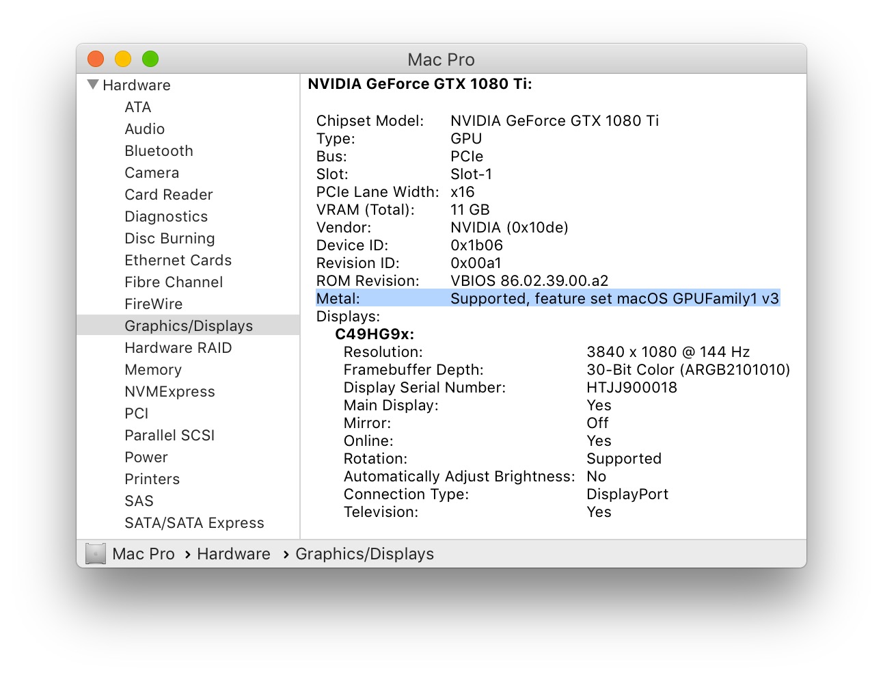Select ATA in the sidebar
The image size is (883, 677).
138,107
